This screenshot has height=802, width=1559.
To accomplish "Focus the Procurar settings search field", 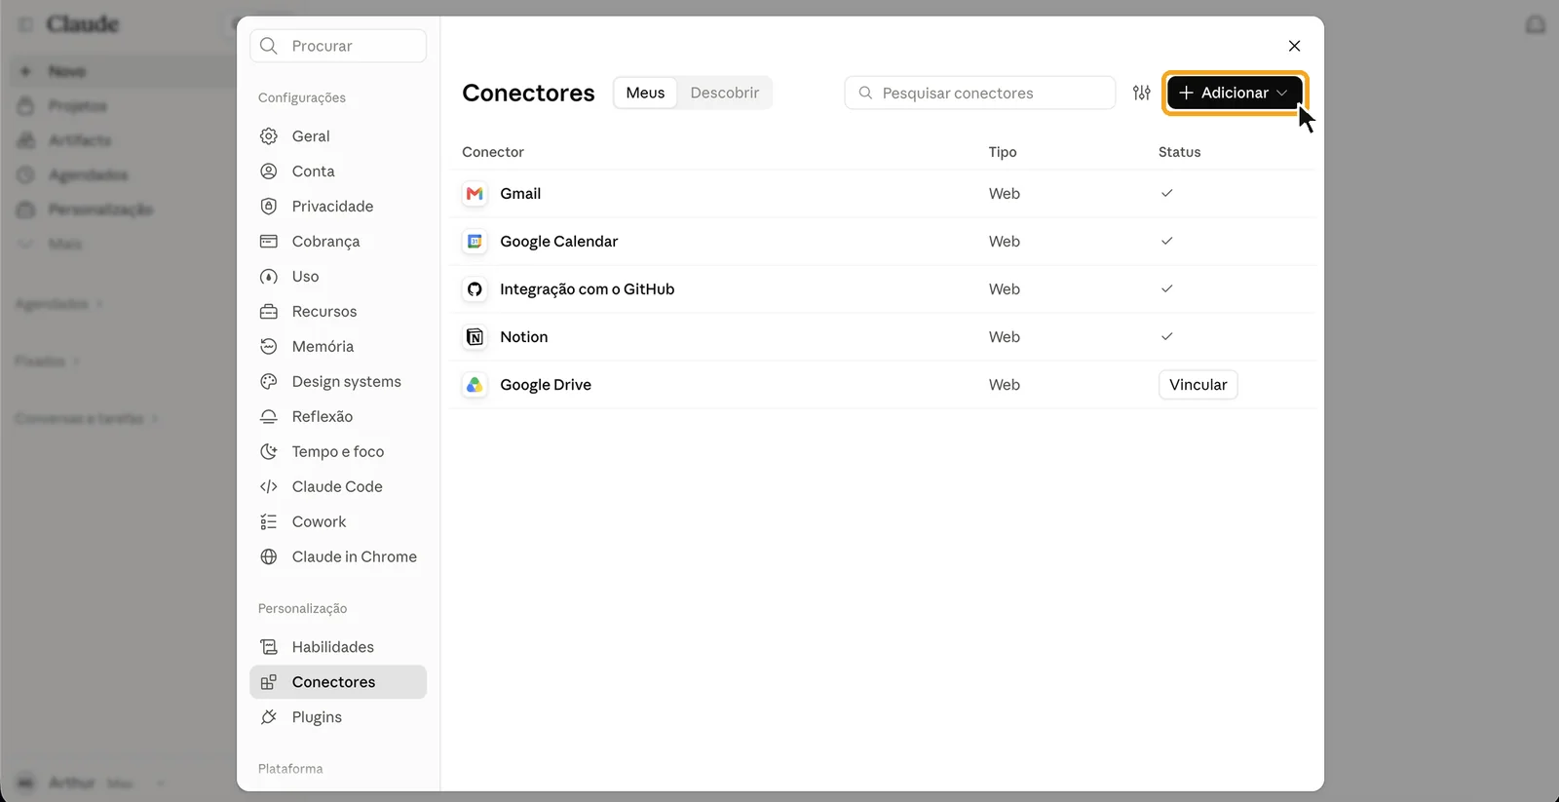I will (x=338, y=46).
